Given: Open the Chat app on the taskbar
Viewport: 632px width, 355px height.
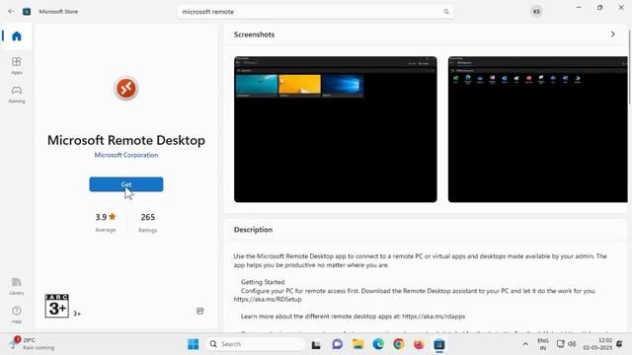Looking at the screenshot, I should (x=337, y=344).
